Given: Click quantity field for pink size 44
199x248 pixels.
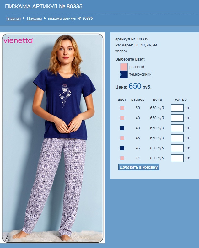Looking at the screenshot, I should 177,158.
